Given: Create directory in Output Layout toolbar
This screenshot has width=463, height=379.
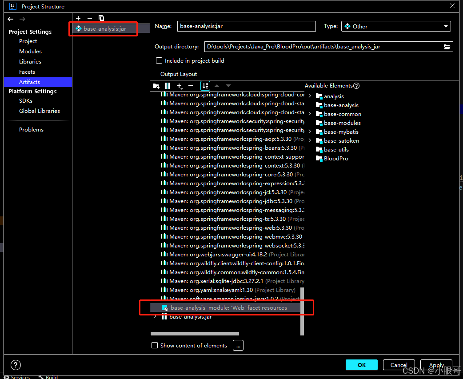Looking at the screenshot, I should coord(156,86).
